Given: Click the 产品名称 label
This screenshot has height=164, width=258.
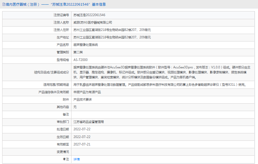Looking at the screenshot, I should coord(63,45).
